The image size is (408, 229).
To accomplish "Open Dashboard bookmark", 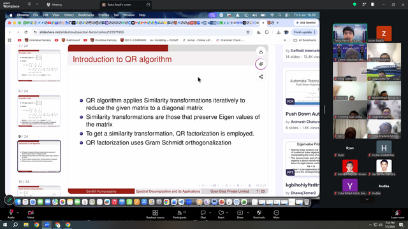I will click(x=71, y=40).
